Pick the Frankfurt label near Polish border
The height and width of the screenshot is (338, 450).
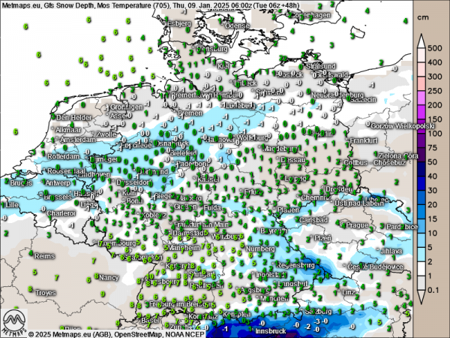tap(363, 140)
